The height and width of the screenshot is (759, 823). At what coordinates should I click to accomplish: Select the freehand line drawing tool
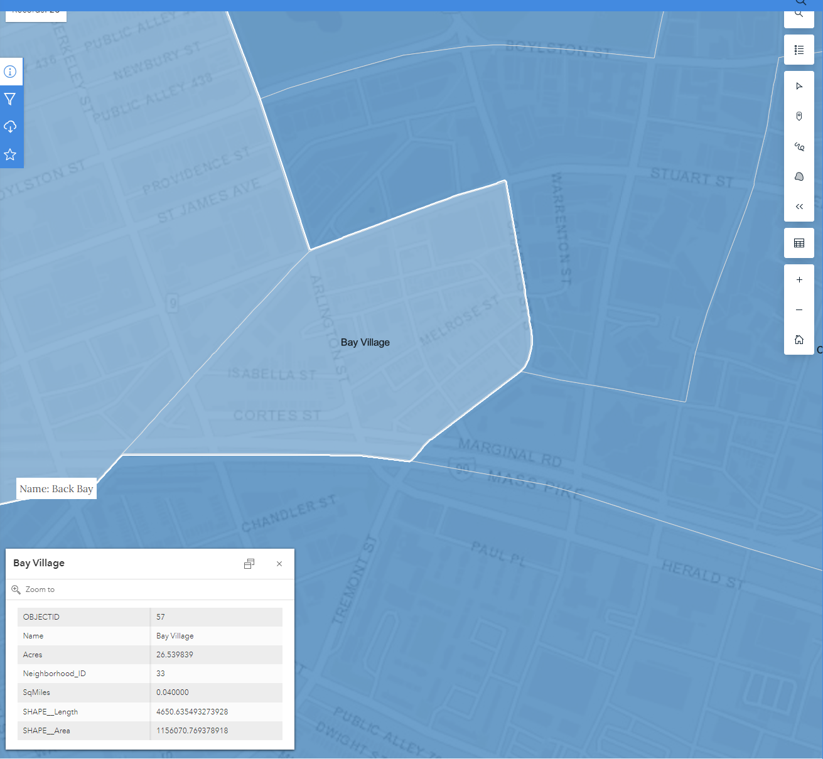pyautogui.click(x=799, y=146)
